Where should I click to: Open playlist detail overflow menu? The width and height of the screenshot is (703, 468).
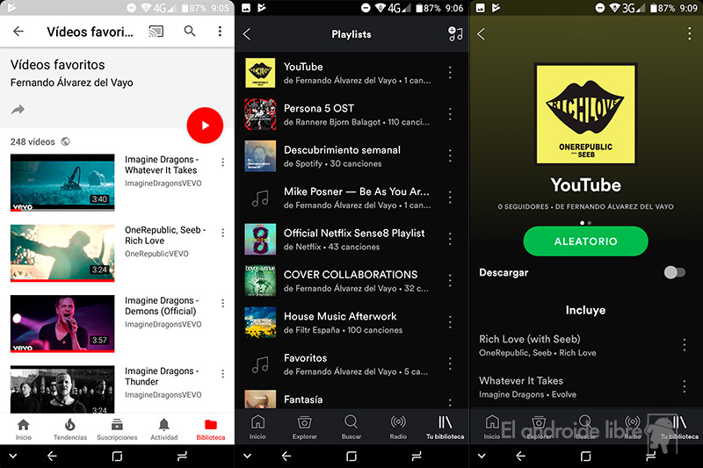tap(689, 33)
